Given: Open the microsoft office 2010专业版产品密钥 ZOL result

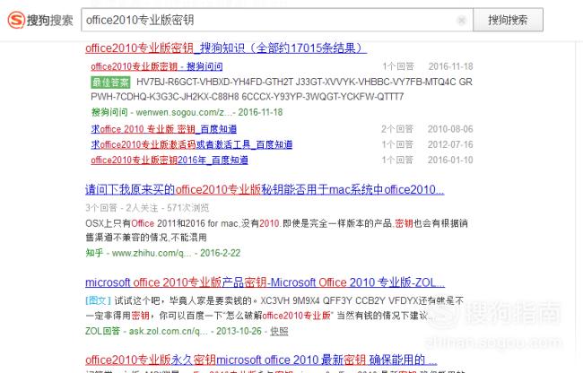Looking at the screenshot, I should point(265,282).
